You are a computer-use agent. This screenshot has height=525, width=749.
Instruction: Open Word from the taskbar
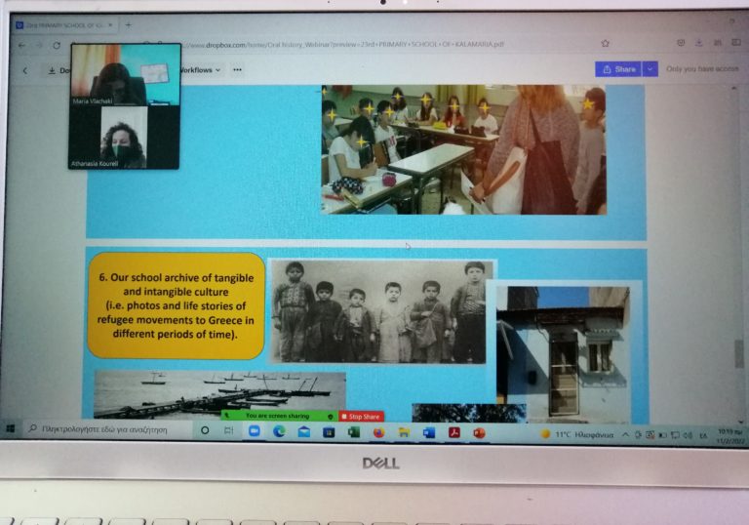click(429, 433)
